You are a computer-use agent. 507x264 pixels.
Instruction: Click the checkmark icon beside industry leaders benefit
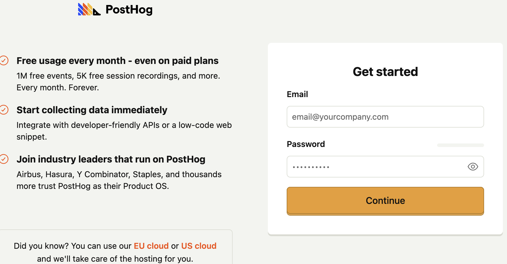click(4, 159)
